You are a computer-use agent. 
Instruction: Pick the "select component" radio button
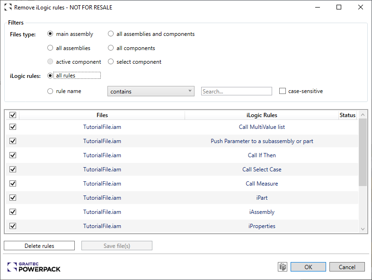click(x=111, y=62)
